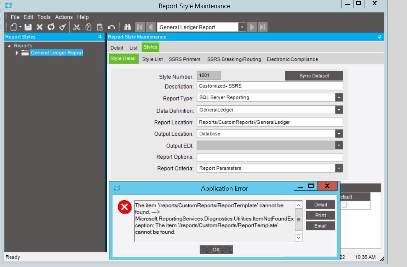This screenshot has height=267, width=407.
Task: Collapse the Reports tree node
Action: (9, 46)
